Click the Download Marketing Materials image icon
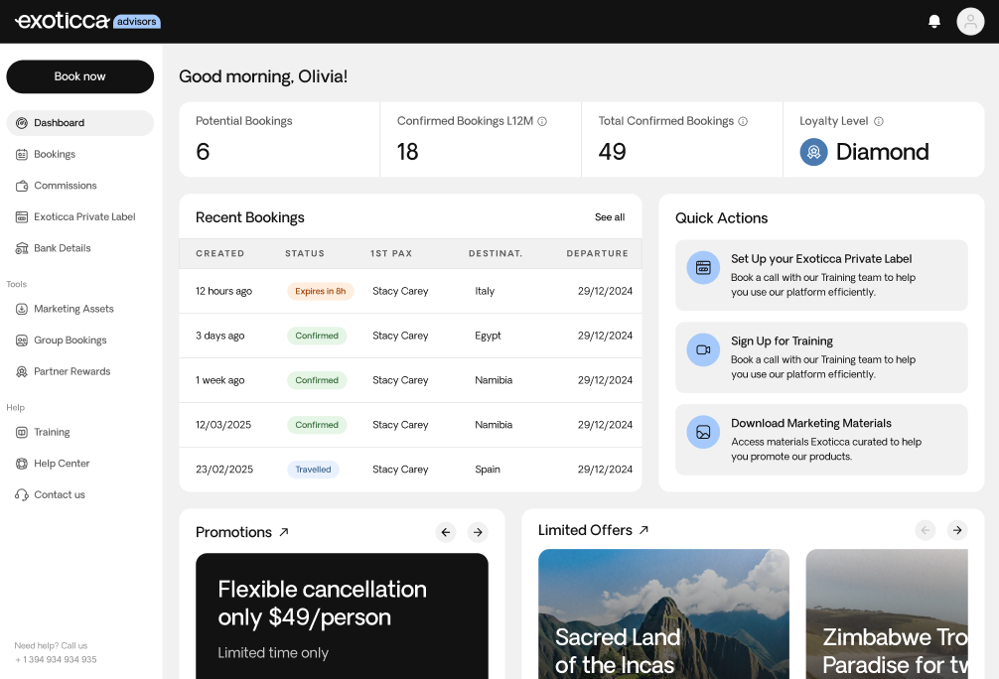 (703, 432)
